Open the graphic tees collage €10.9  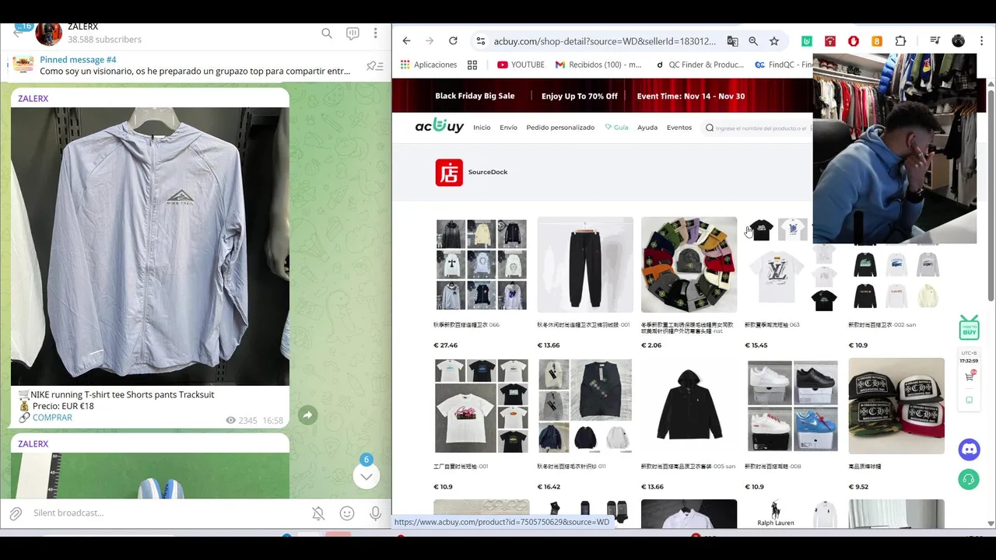[x=481, y=406]
